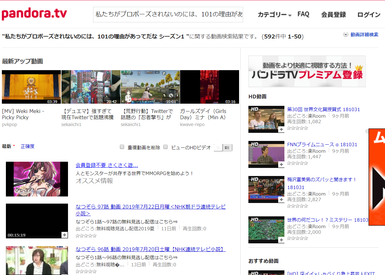Click the crown premium banner パンドラTVプレミアム登録
Viewport: 385px width, 275px height.
point(307,71)
